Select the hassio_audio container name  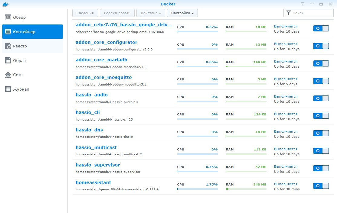[x=92, y=95]
